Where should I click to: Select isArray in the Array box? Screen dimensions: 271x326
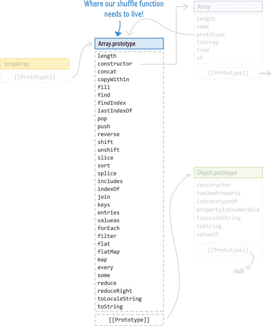coord(207,43)
